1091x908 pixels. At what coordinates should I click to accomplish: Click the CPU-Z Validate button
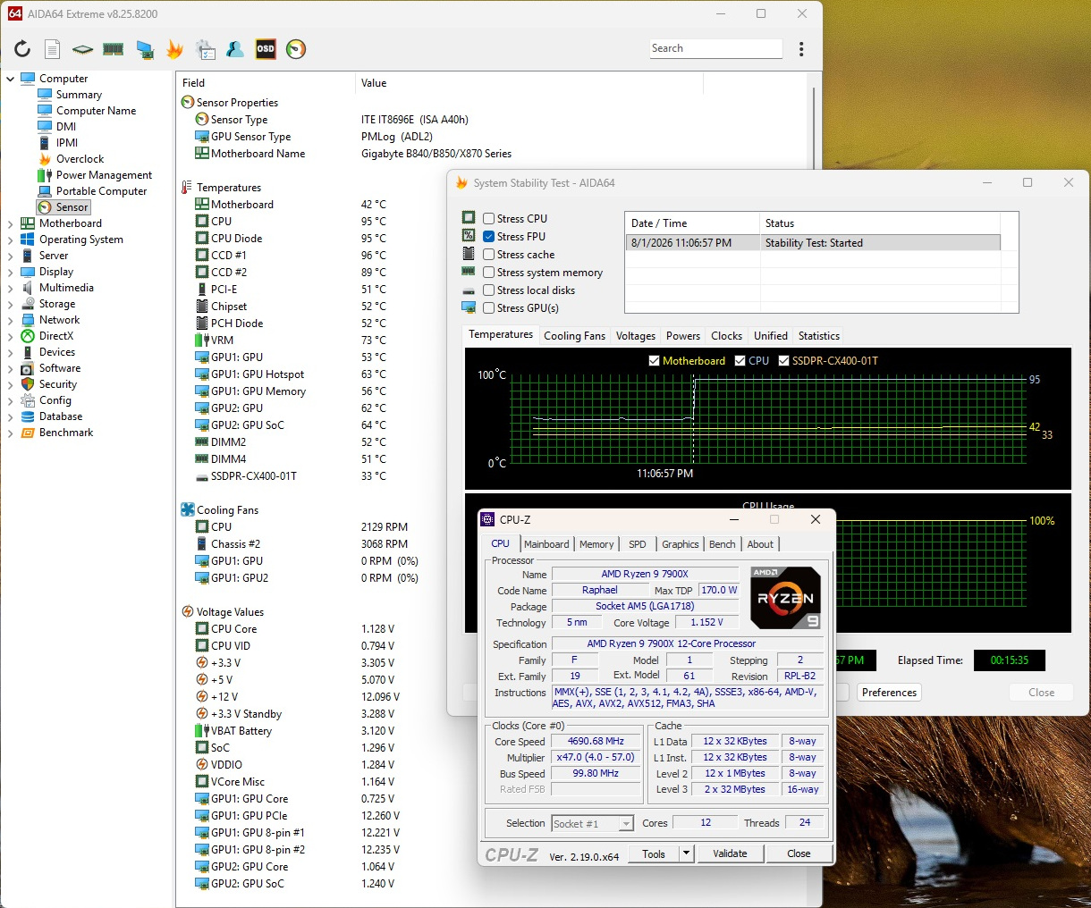click(730, 853)
